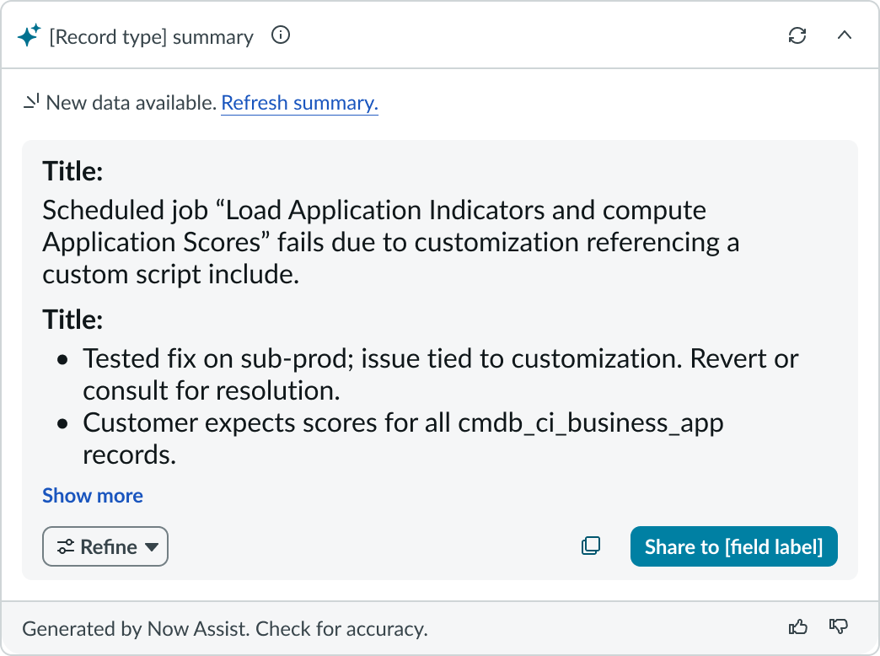880x656 pixels.
Task: Click the sliders icon on Refine button
Action: coord(66,546)
